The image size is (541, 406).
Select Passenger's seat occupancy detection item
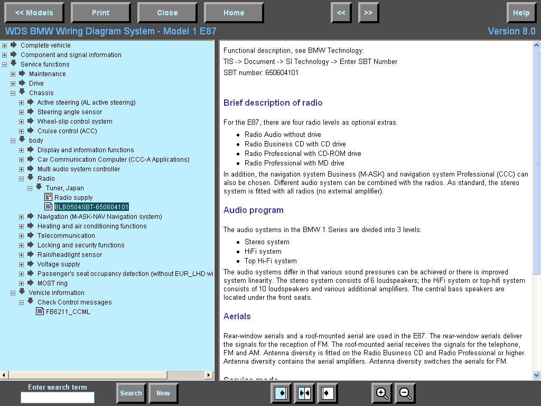click(125, 273)
